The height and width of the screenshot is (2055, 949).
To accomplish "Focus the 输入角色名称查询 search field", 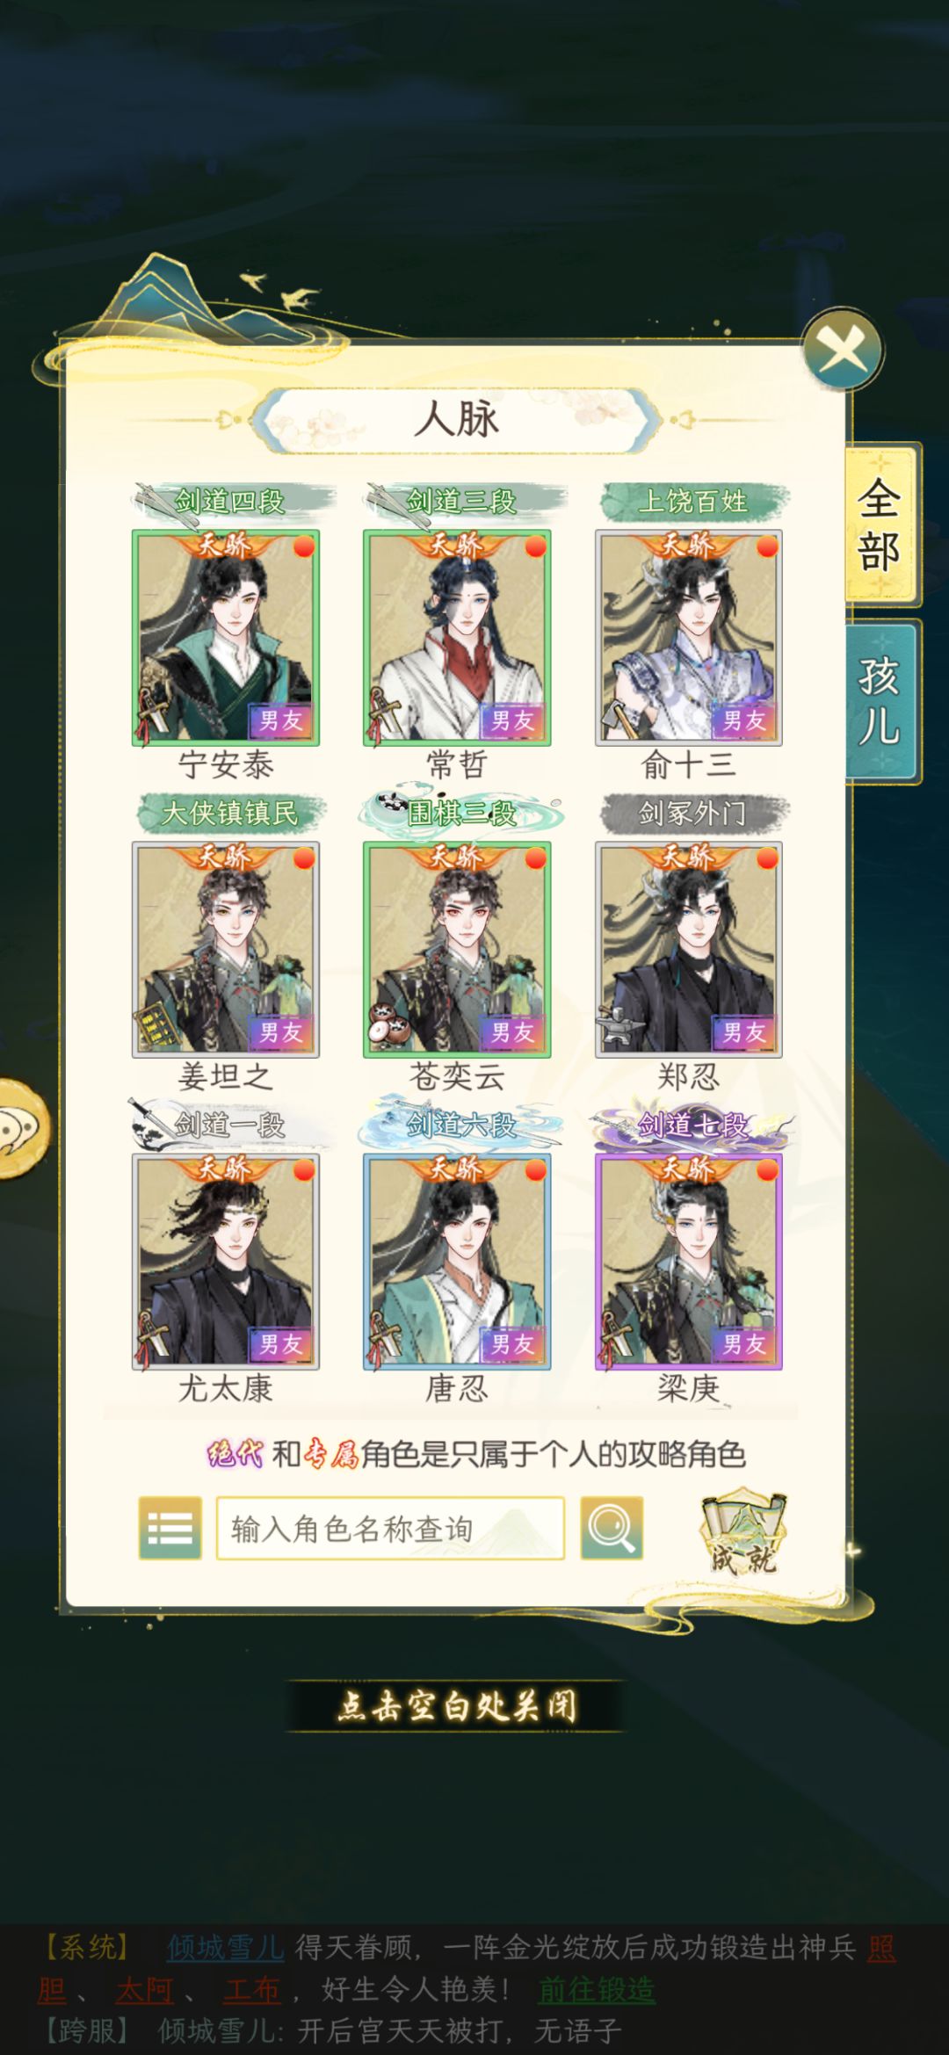I will (x=390, y=1528).
